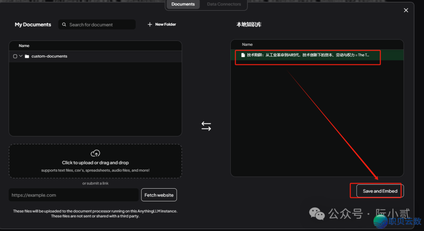Click the drag and drop upload area text

pos(95,163)
